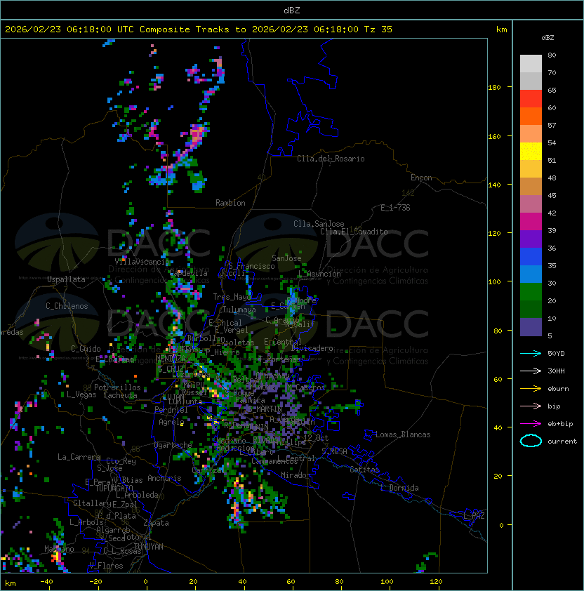Click the orange 60 dBZ legend swatch
Screen dimensions: 584x591
click(531, 116)
